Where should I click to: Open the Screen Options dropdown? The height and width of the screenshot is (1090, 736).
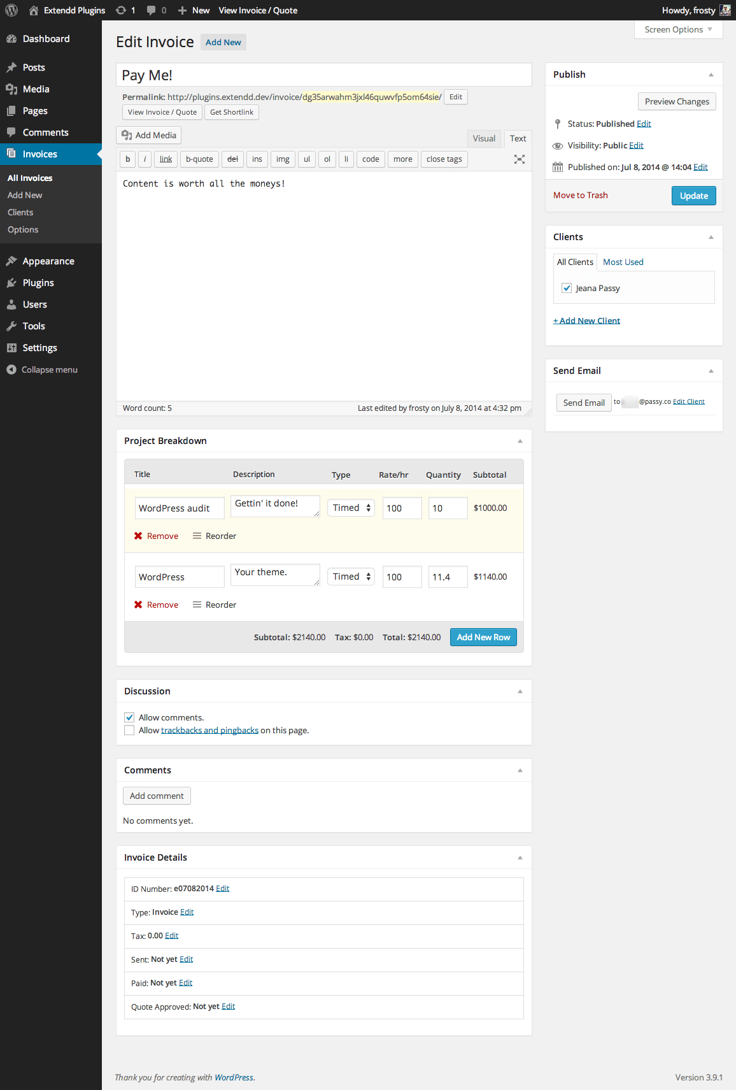coord(679,29)
